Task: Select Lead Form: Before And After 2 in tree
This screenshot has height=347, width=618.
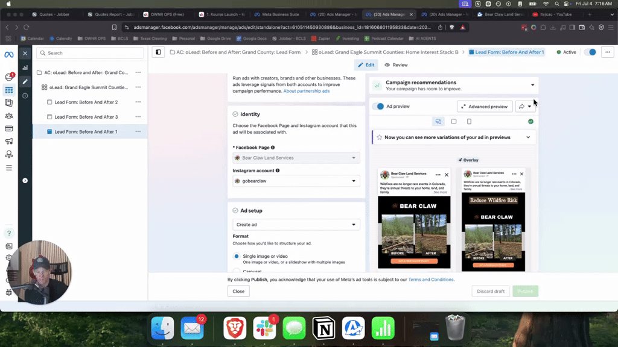Action: [x=86, y=102]
